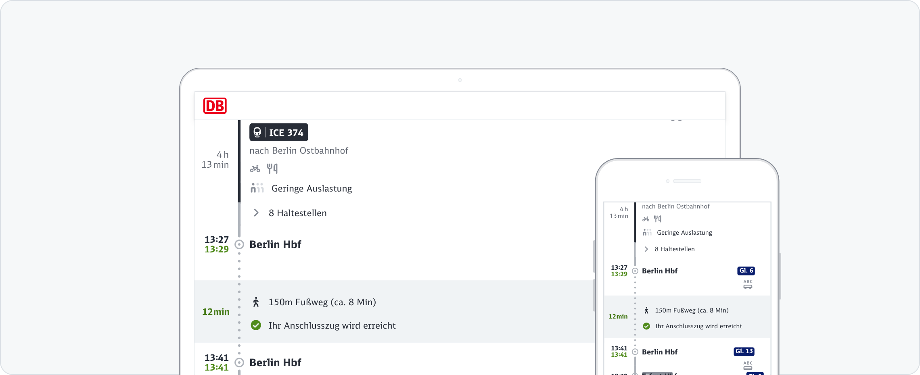Select Berlin Hbf 13:41 departure on tablet
Screen dimensions: 920x375
(275, 362)
